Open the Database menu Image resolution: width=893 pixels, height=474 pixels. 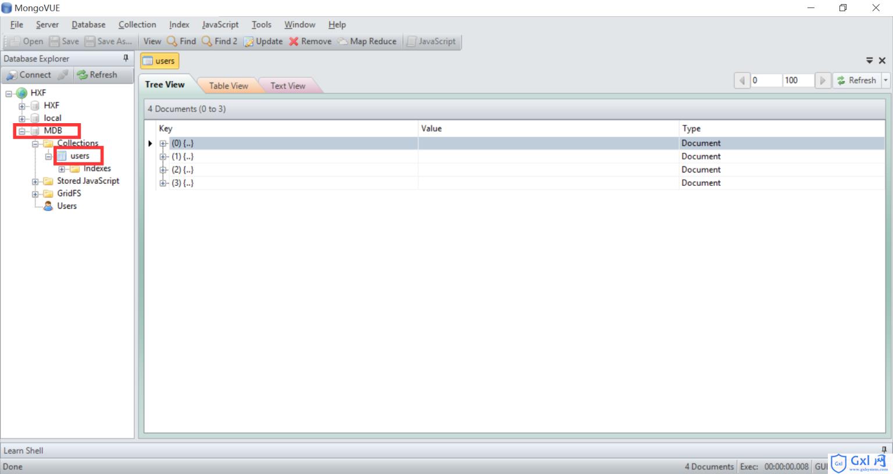(x=88, y=24)
